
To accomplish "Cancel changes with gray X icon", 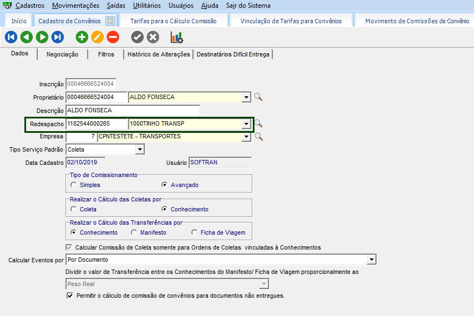I will click(153, 37).
